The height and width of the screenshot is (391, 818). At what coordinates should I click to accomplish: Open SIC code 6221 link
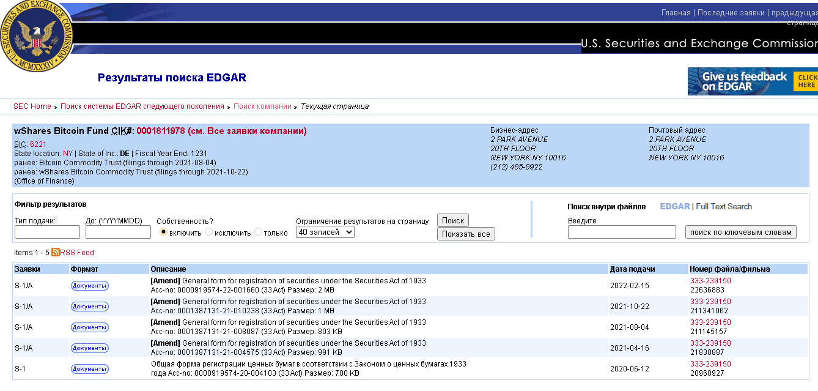click(x=38, y=144)
